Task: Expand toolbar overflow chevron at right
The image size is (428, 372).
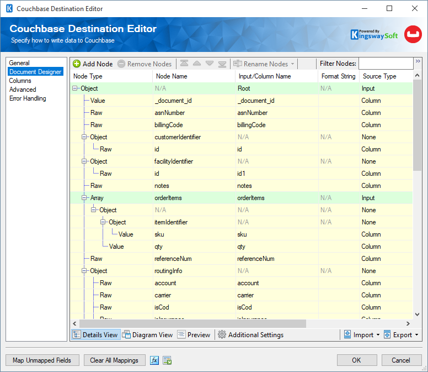Action: pos(418,61)
